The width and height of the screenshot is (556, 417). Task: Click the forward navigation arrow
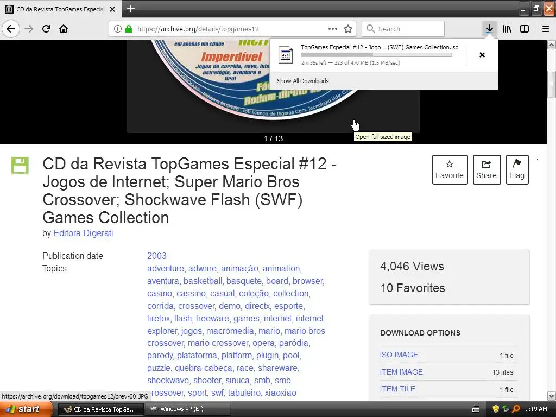(29, 29)
